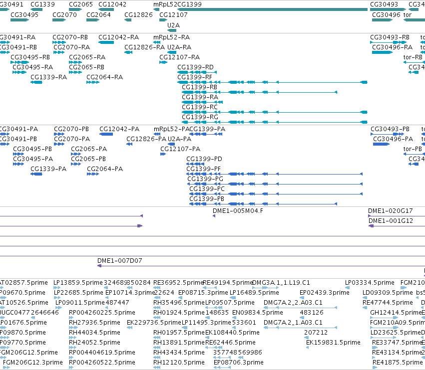This screenshot has height=370, width=425.
Task: Select the CG12042-RA transcript label
Action: [x=119, y=37]
